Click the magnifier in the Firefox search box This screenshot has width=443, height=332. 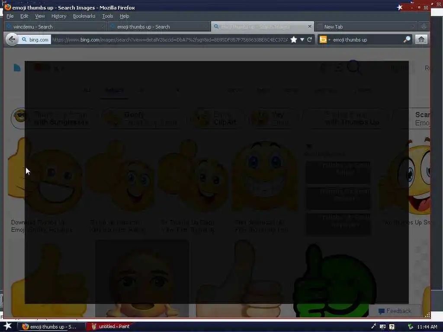tap(407, 39)
